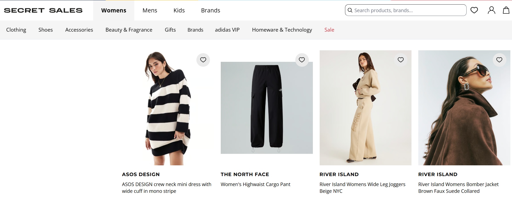The width and height of the screenshot is (512, 202).
Task: Open the account profile icon
Action: pos(491,10)
